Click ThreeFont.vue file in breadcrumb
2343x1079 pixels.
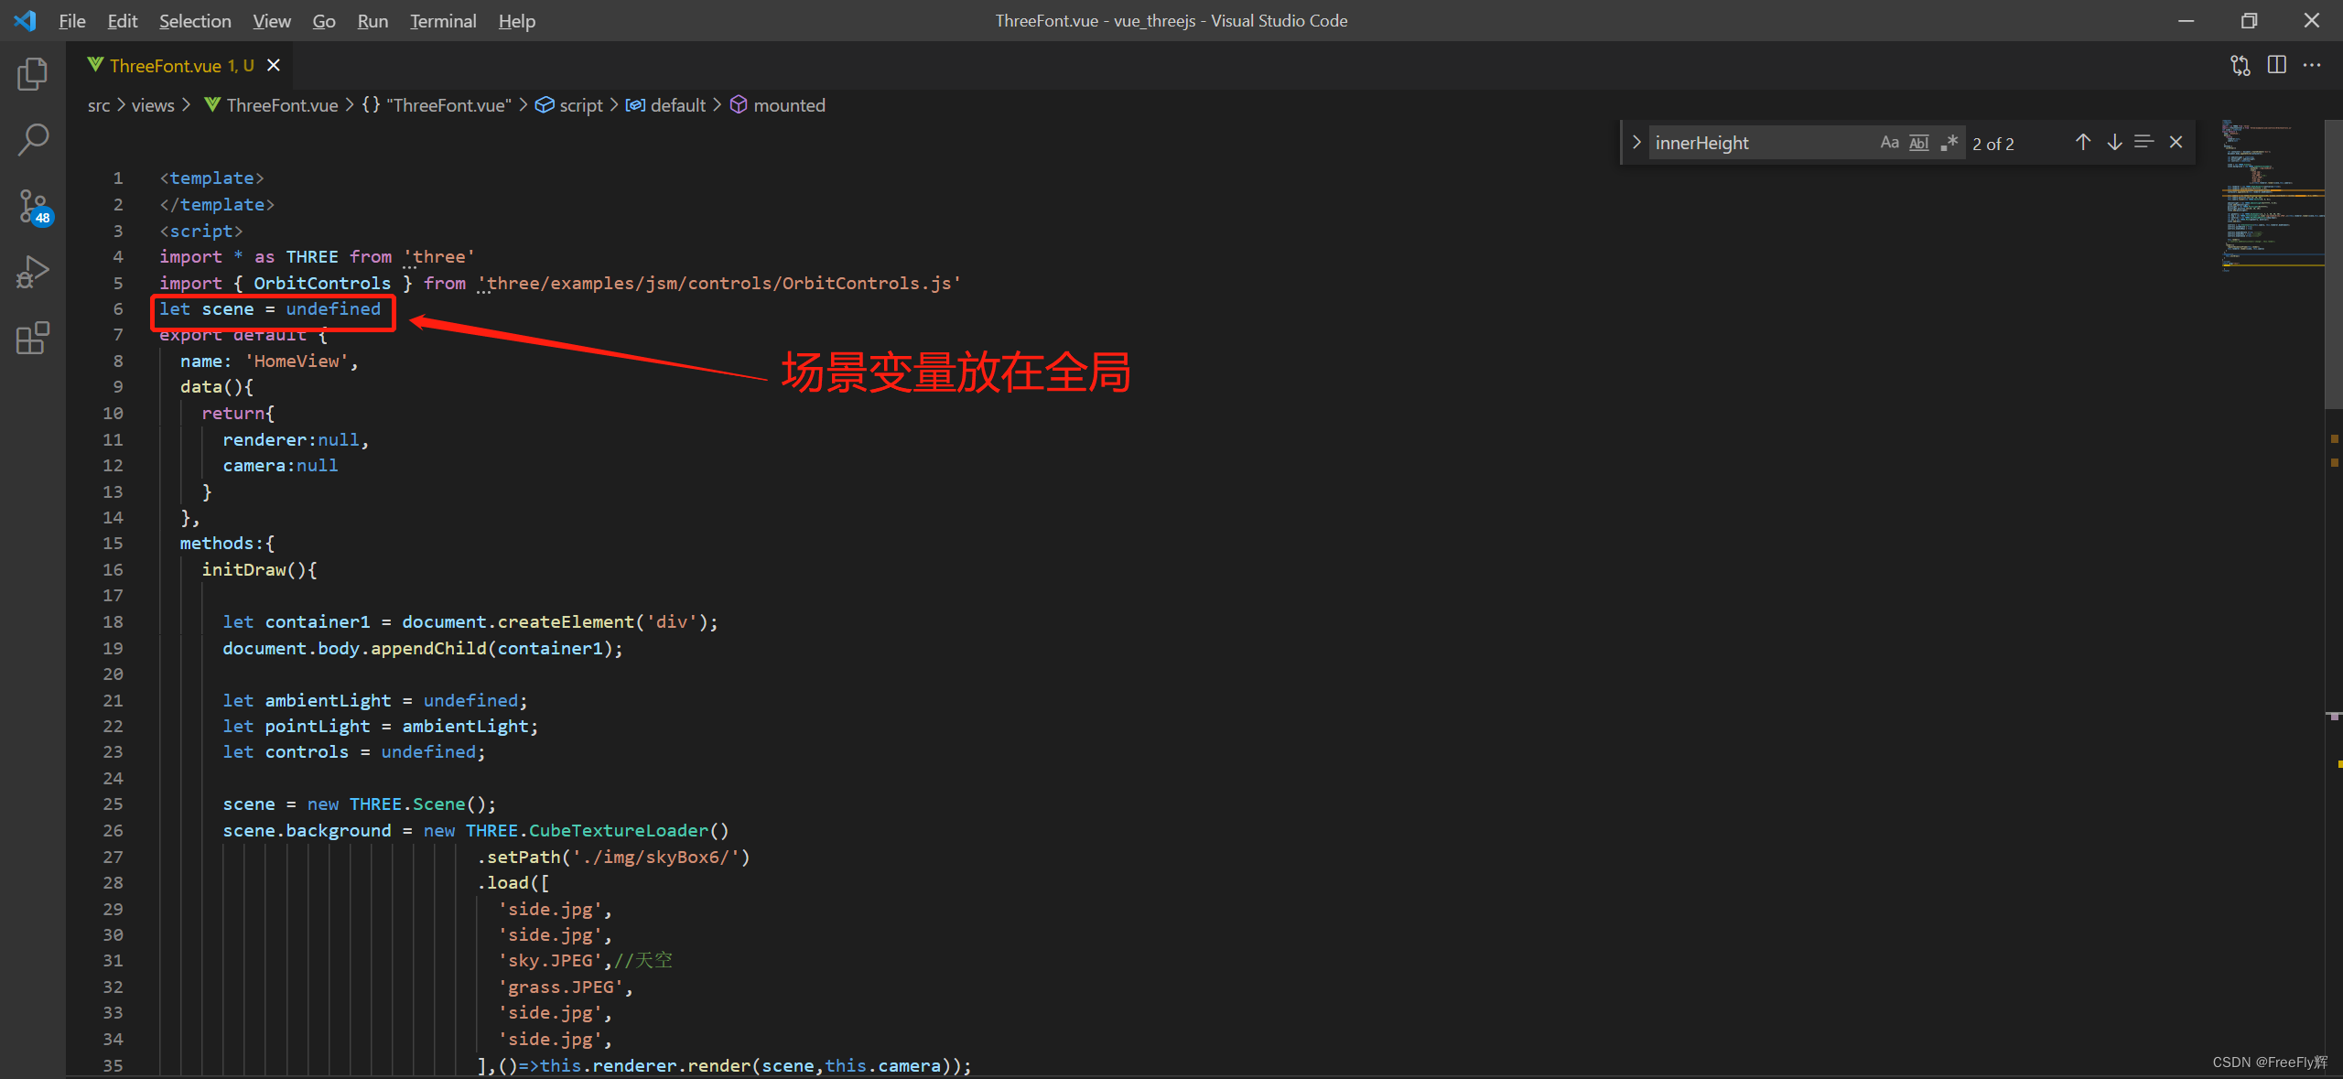[x=272, y=105]
